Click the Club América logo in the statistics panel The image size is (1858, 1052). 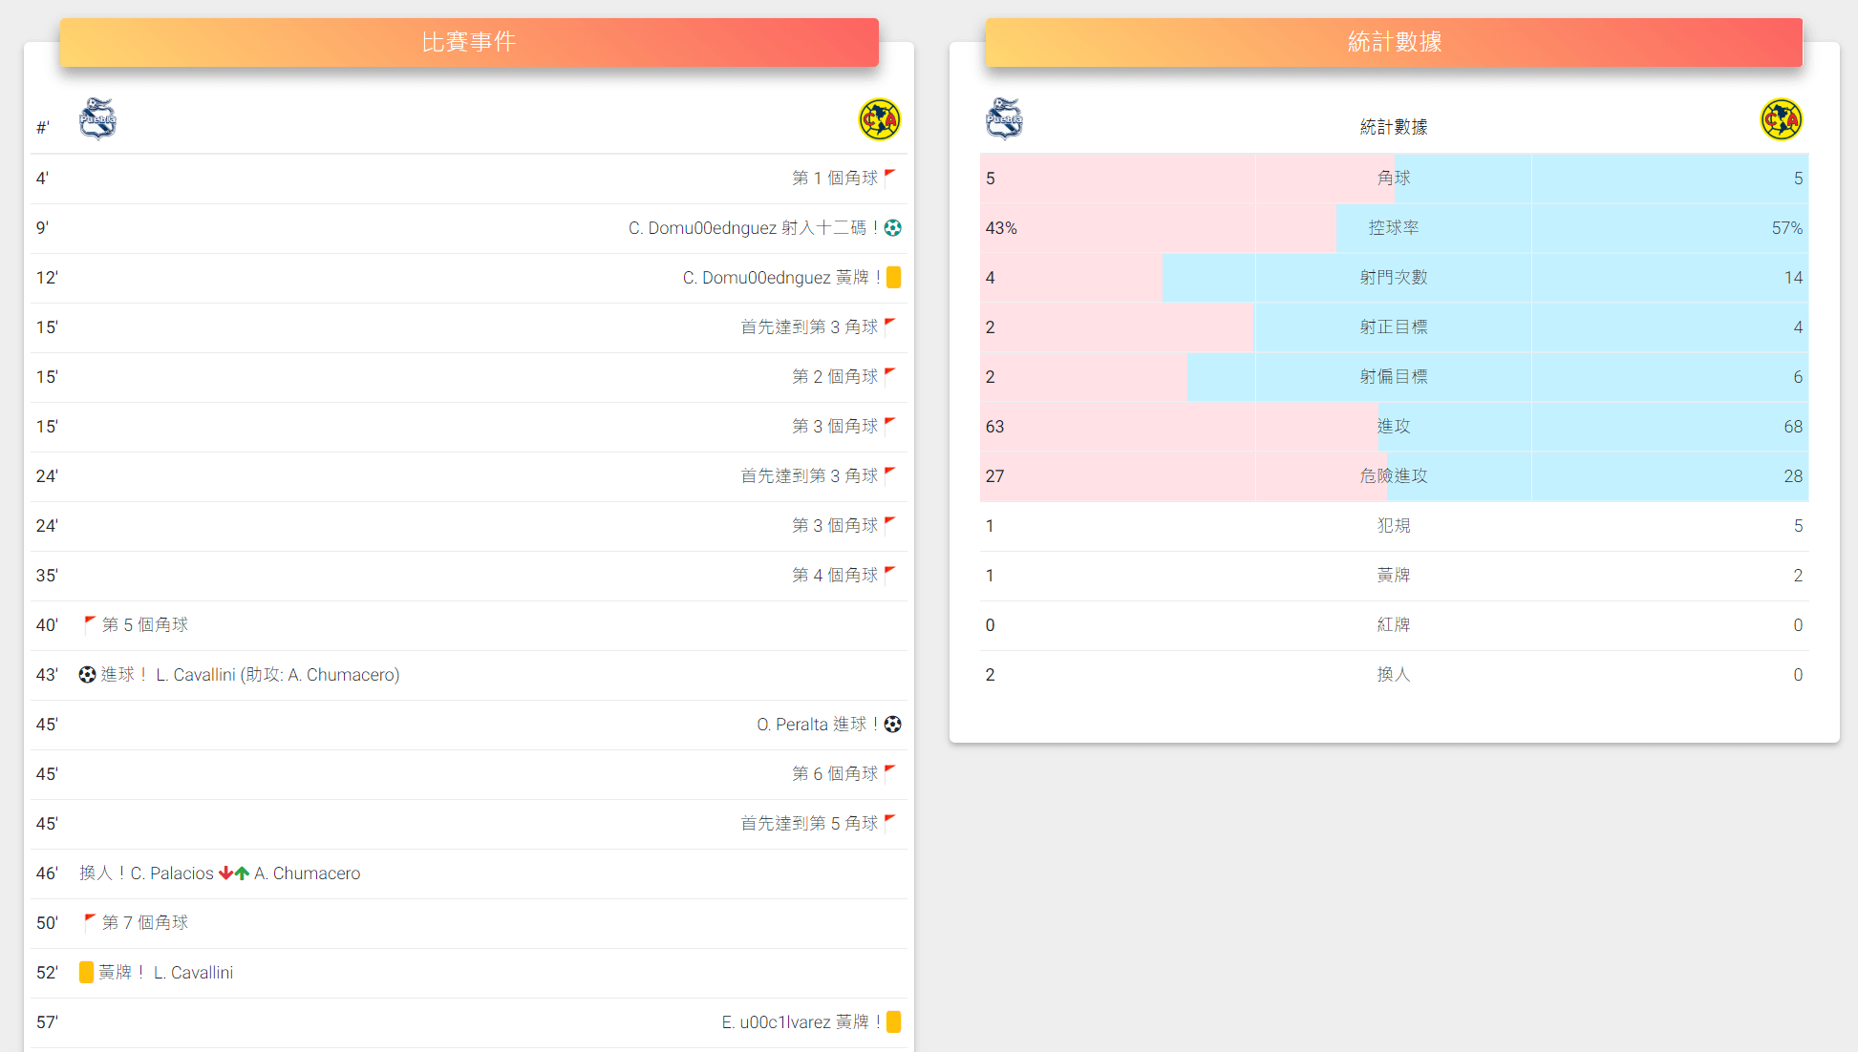coord(1783,118)
